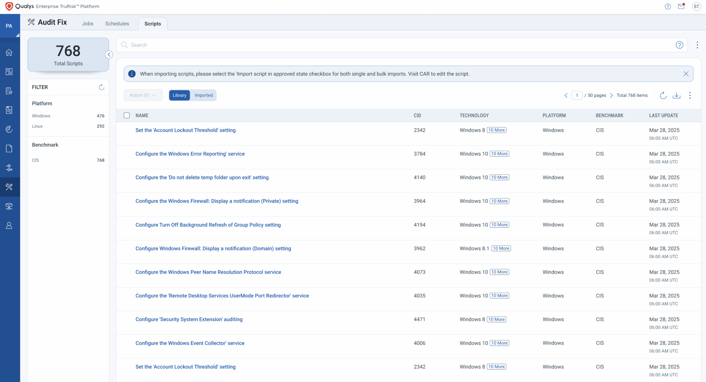Collapse the Total Scripts panel with the chevron
Screen dimensions: 706x382
pyautogui.click(x=109, y=54)
